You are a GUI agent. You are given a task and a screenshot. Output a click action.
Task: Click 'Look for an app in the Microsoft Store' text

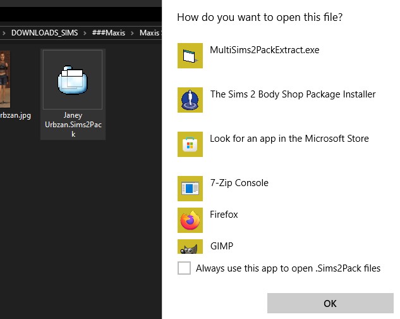pos(289,139)
